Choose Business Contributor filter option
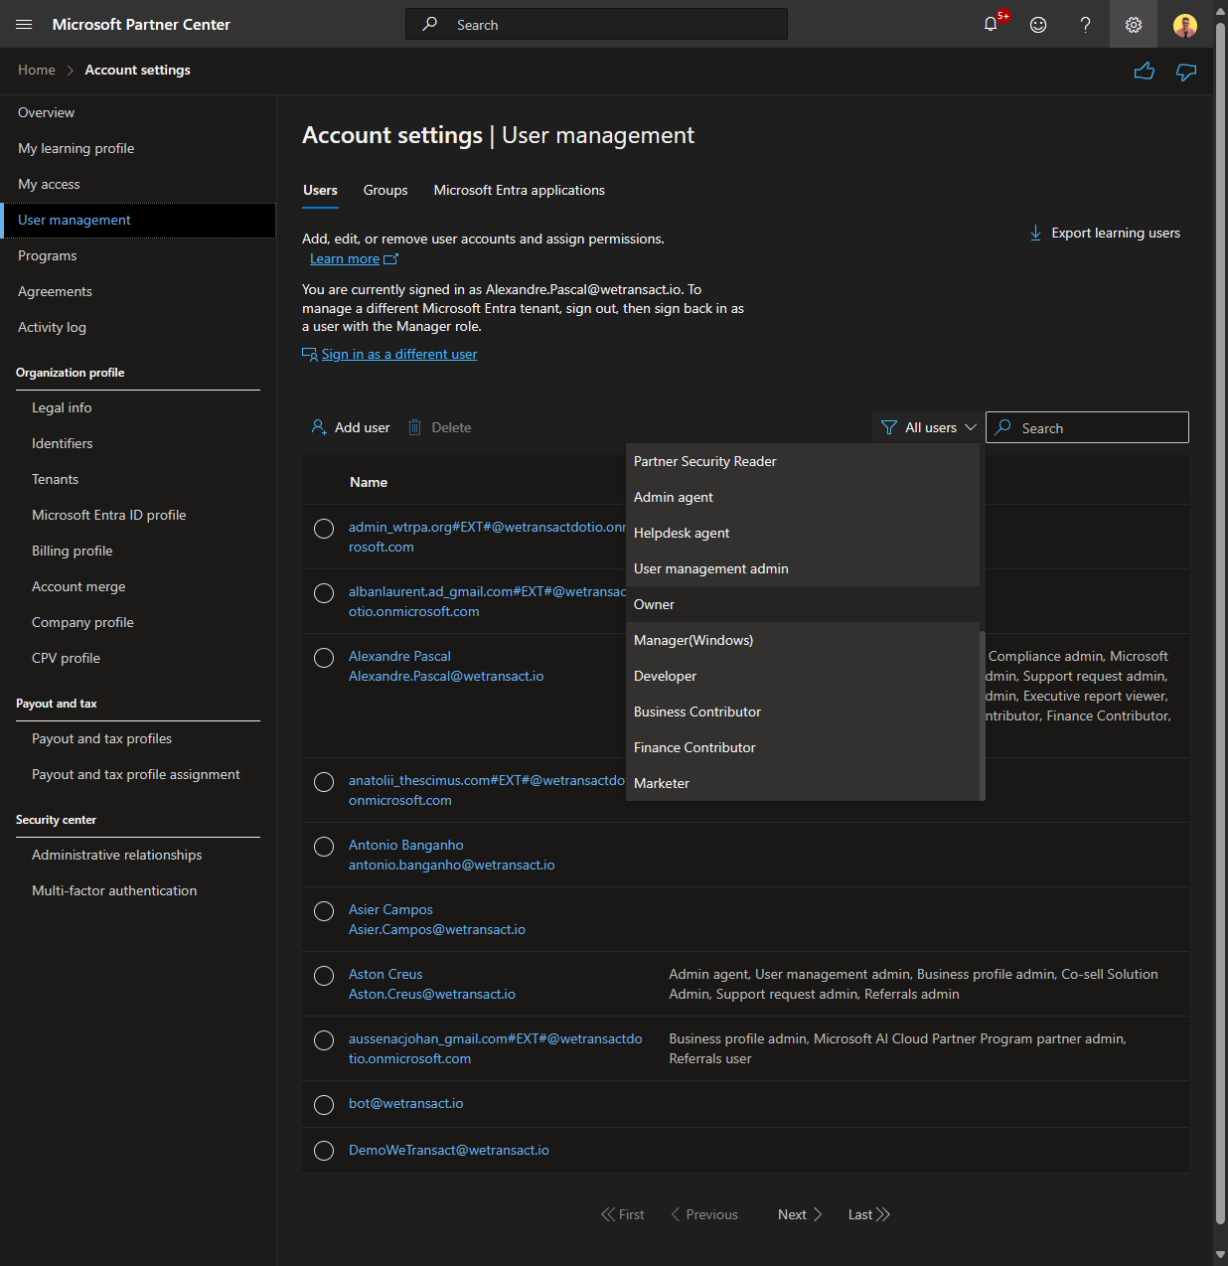 pyautogui.click(x=803, y=712)
